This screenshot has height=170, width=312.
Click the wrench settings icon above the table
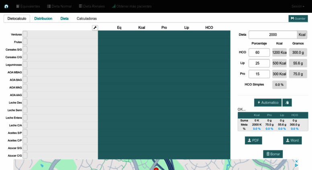click(x=95, y=28)
